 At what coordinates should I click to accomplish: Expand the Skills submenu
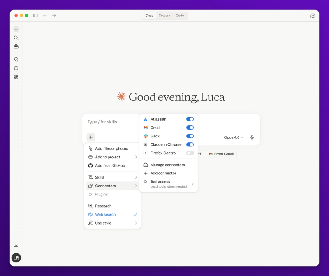click(100, 177)
